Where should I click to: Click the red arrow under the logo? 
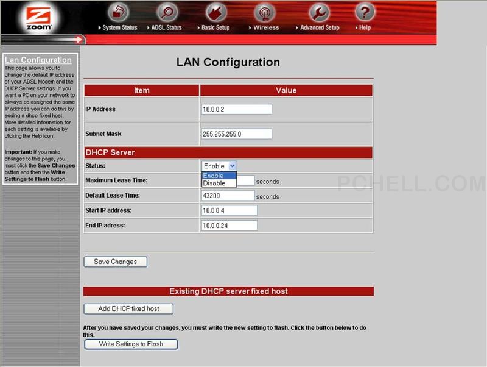(x=79, y=40)
